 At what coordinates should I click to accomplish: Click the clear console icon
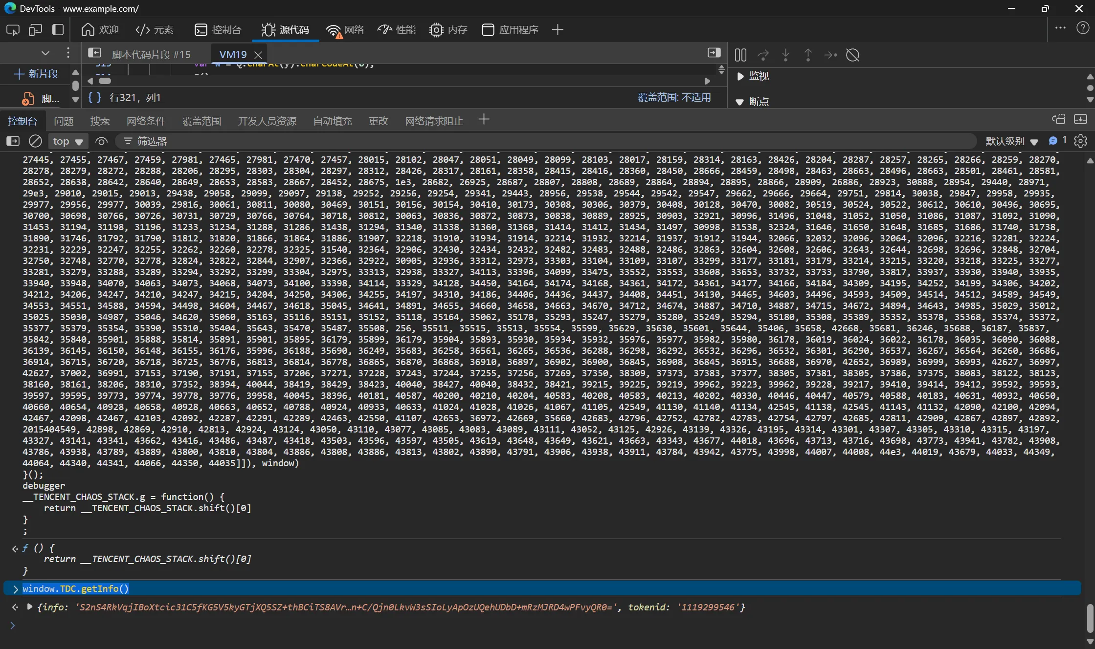(35, 141)
